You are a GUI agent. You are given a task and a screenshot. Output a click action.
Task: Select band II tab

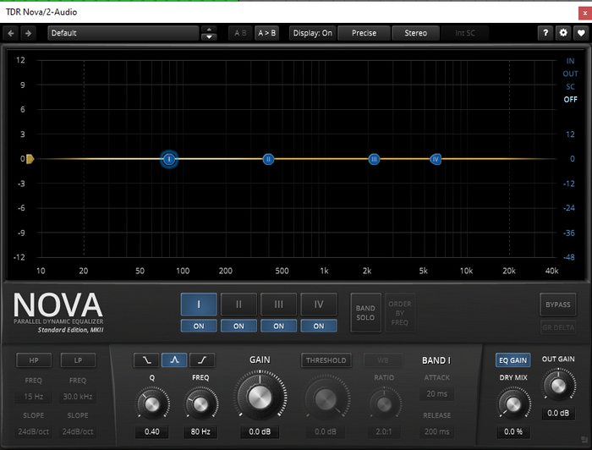point(238,305)
